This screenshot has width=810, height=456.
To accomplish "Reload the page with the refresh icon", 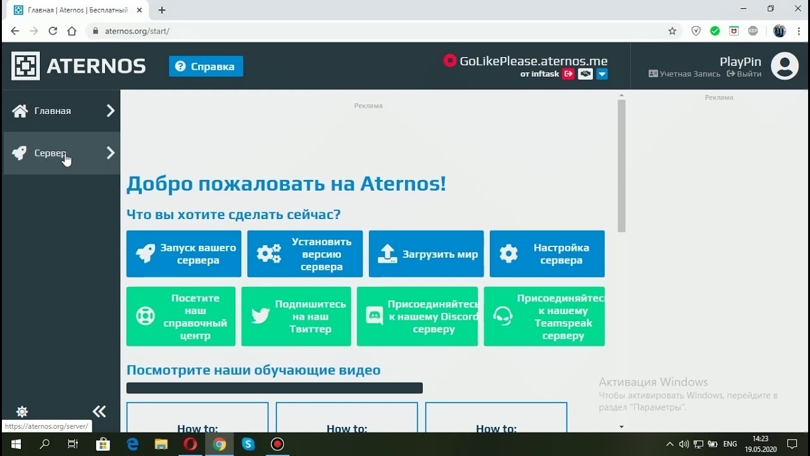I will pyautogui.click(x=53, y=30).
